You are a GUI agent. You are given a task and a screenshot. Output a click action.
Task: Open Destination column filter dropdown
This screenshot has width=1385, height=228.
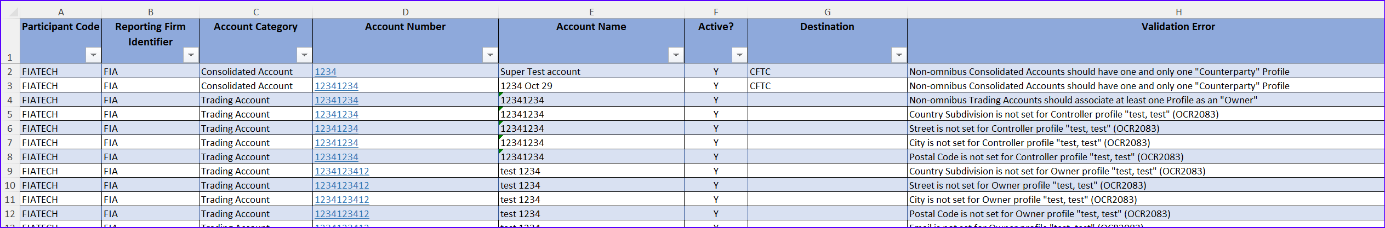pyautogui.click(x=899, y=55)
